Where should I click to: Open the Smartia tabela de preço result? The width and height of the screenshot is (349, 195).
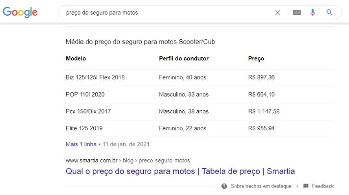click(x=180, y=171)
